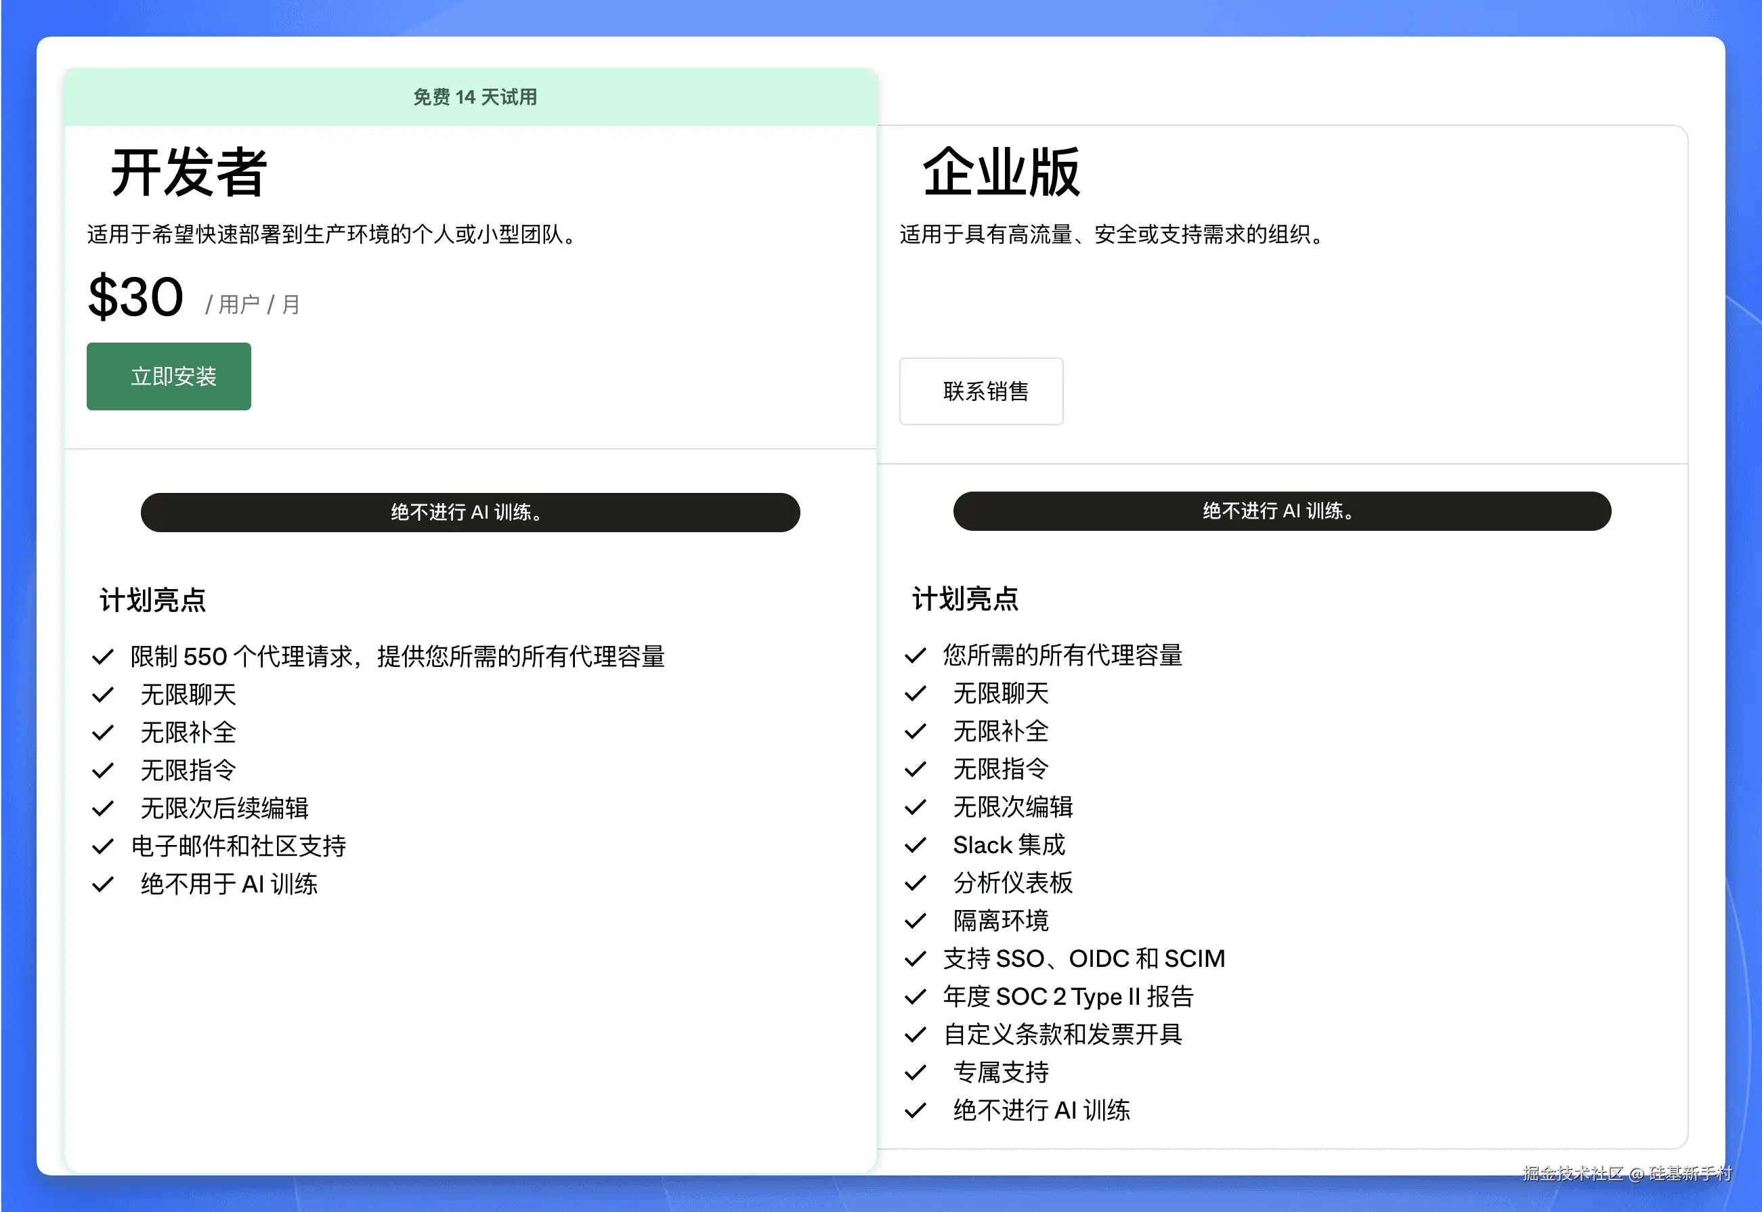Click the checkmark beside 专属支持

915,1073
